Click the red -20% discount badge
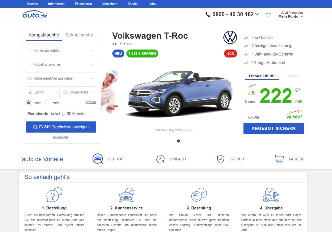 point(231,54)
